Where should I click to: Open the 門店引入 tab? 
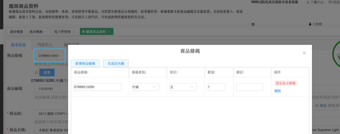(45, 45)
